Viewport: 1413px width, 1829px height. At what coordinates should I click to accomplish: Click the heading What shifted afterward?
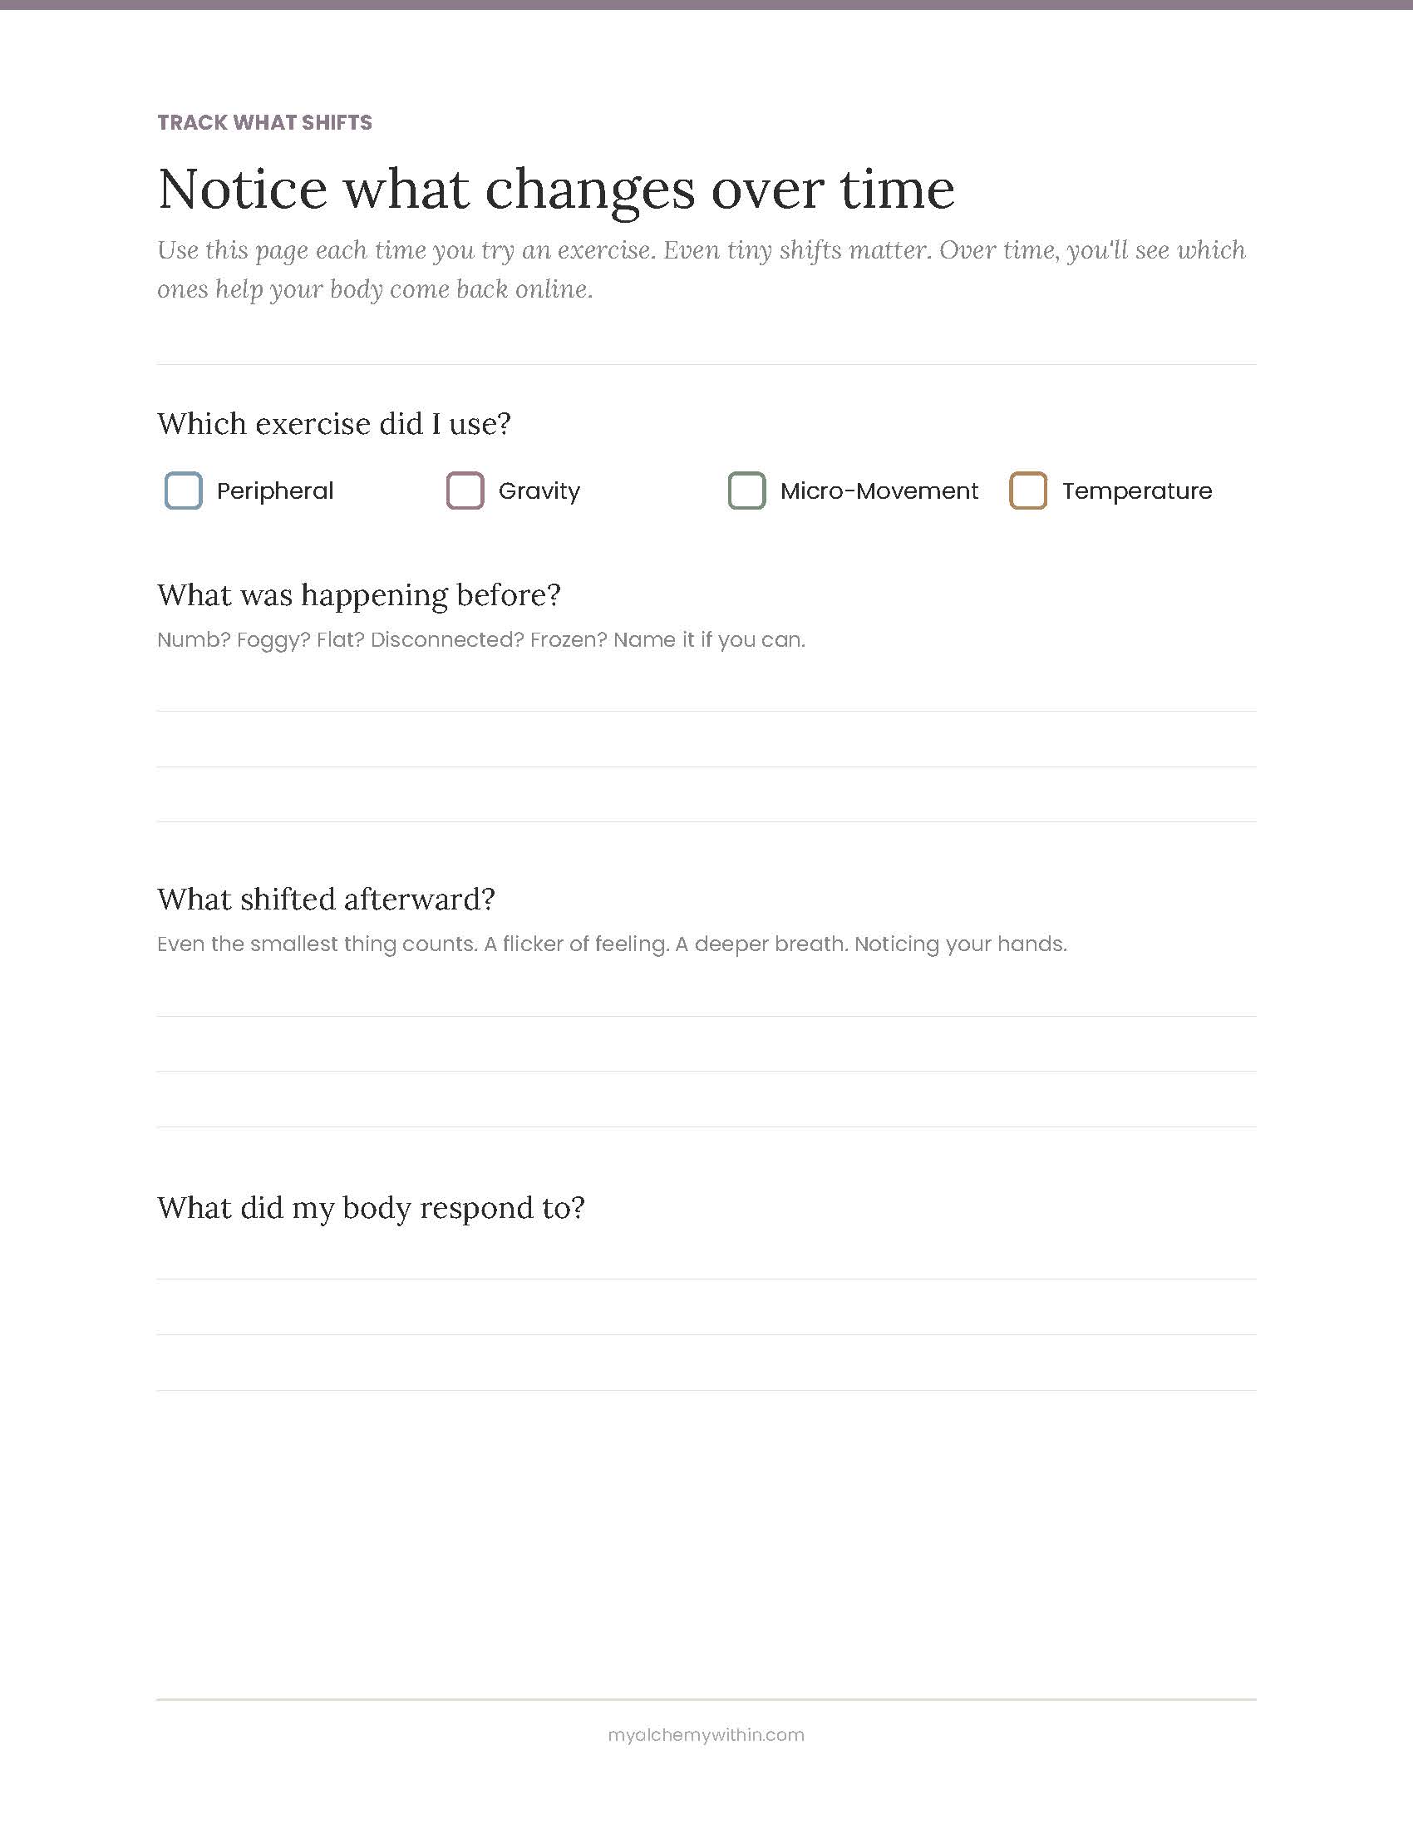(327, 899)
